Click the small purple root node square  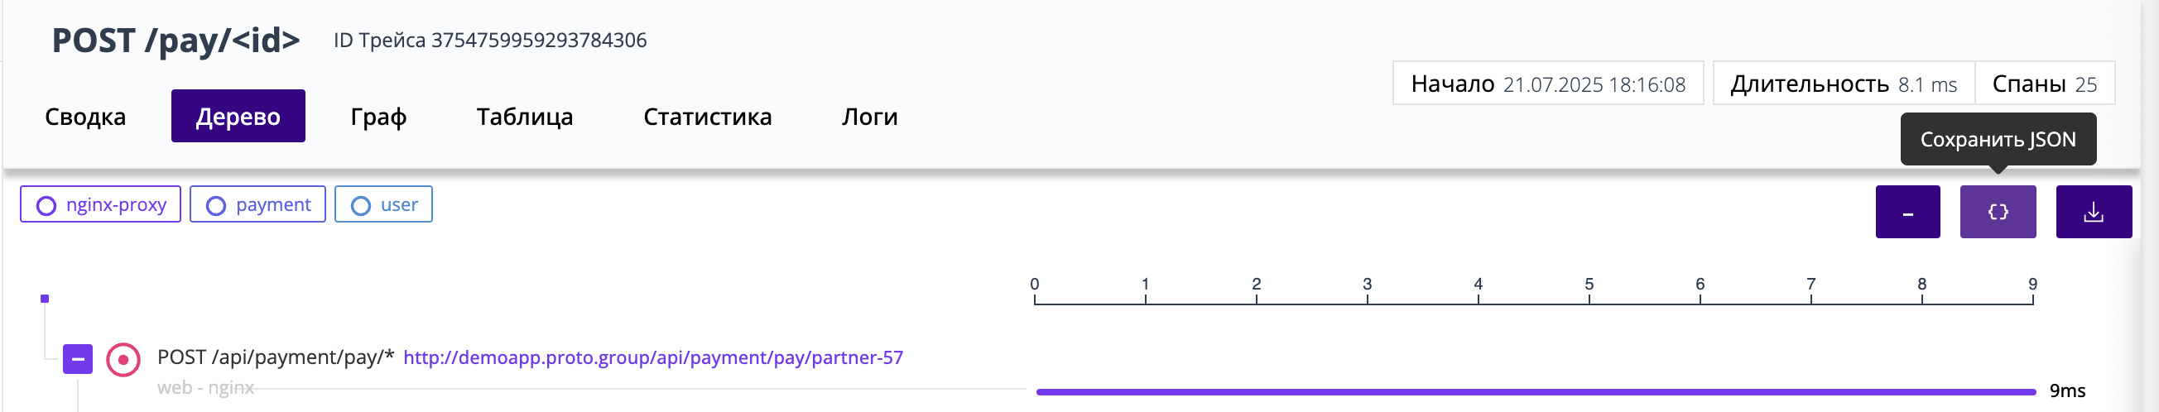point(45,299)
